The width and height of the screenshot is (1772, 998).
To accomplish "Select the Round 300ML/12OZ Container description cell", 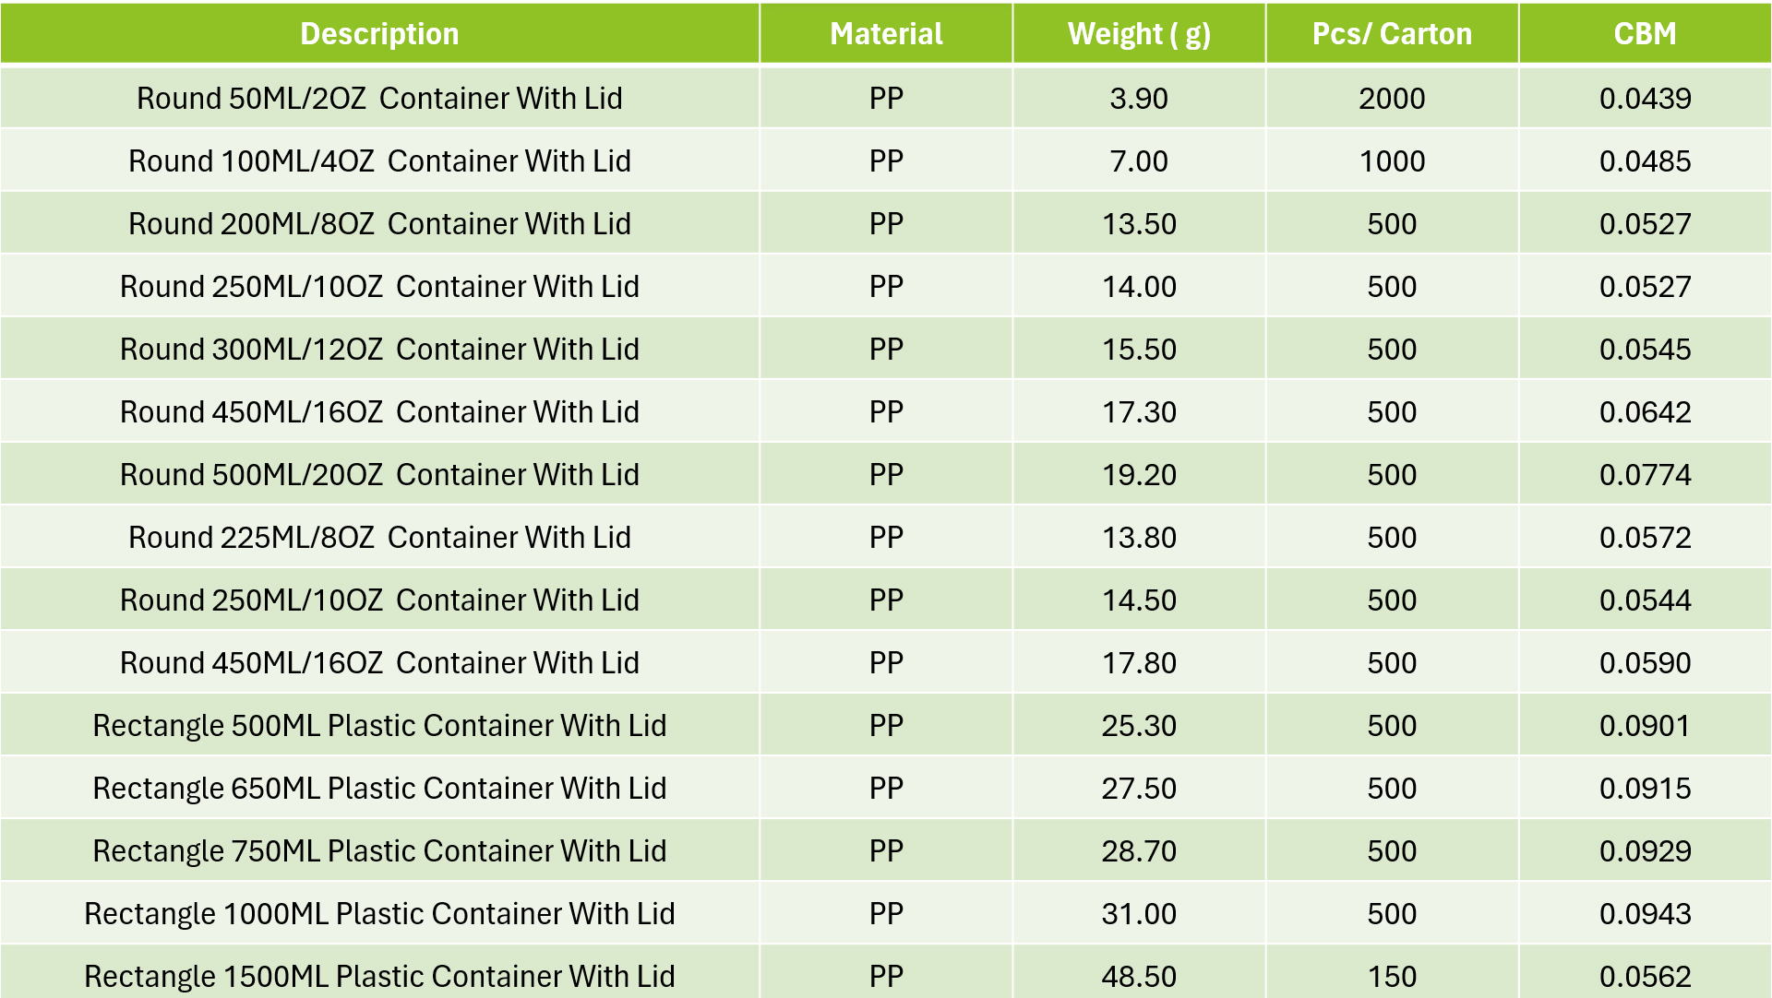I will pos(379,349).
